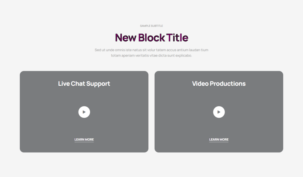Open Learn More under Video Productions

tap(219, 140)
